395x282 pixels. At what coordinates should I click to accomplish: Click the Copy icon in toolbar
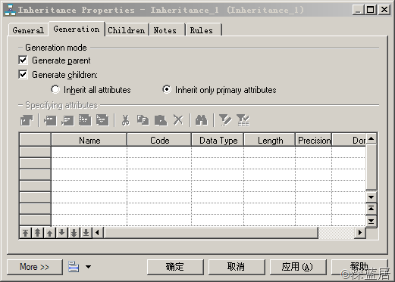(143, 120)
